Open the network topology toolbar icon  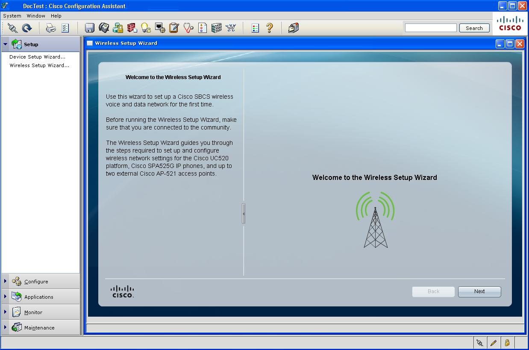pyautogui.click(x=231, y=28)
